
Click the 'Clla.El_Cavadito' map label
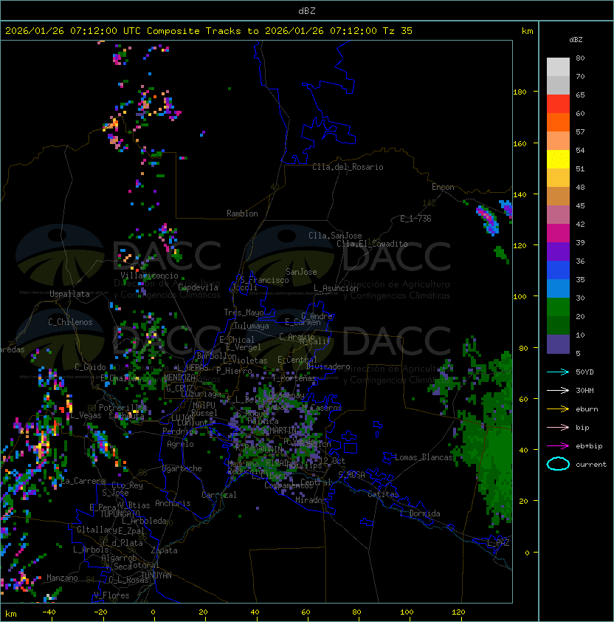click(372, 244)
